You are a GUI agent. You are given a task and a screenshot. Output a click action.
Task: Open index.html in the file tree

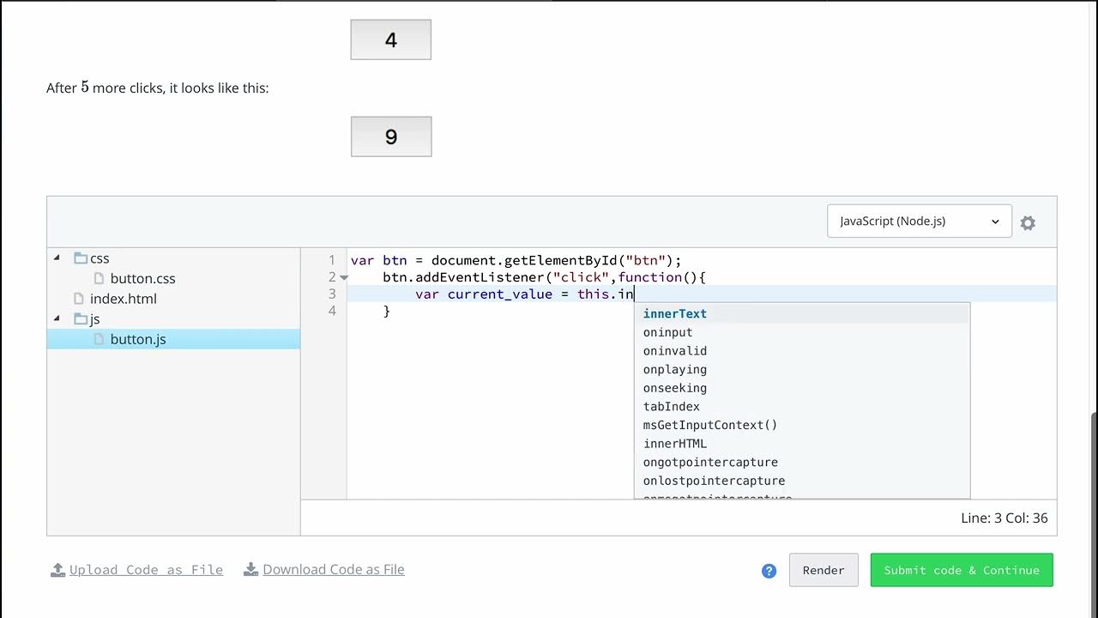(124, 299)
